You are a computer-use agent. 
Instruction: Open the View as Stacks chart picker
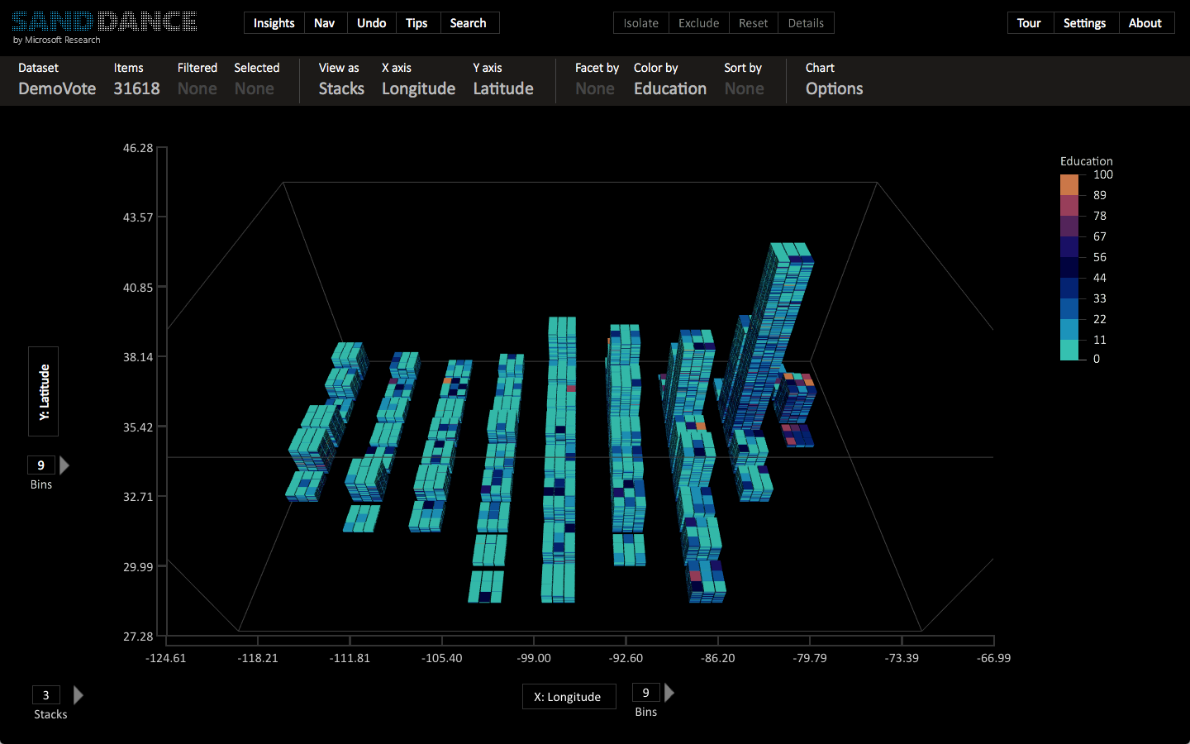pyautogui.click(x=341, y=88)
